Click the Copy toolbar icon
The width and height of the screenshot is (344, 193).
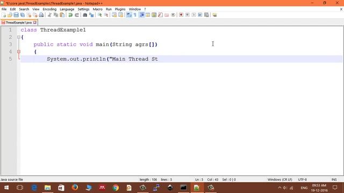(56, 15)
